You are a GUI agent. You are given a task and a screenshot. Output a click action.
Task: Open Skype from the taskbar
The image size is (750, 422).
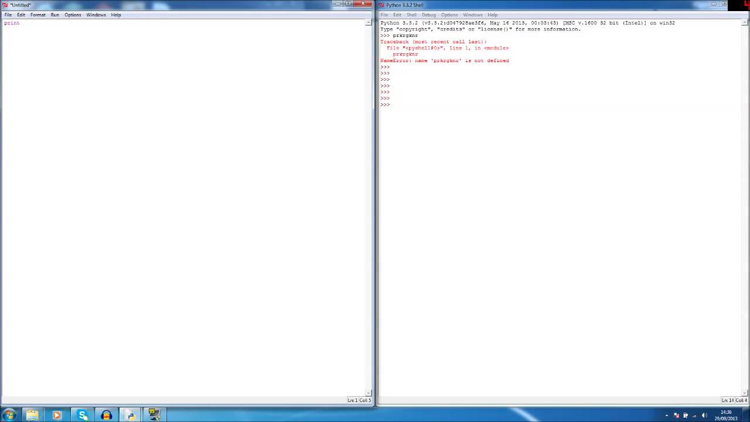tap(82, 415)
